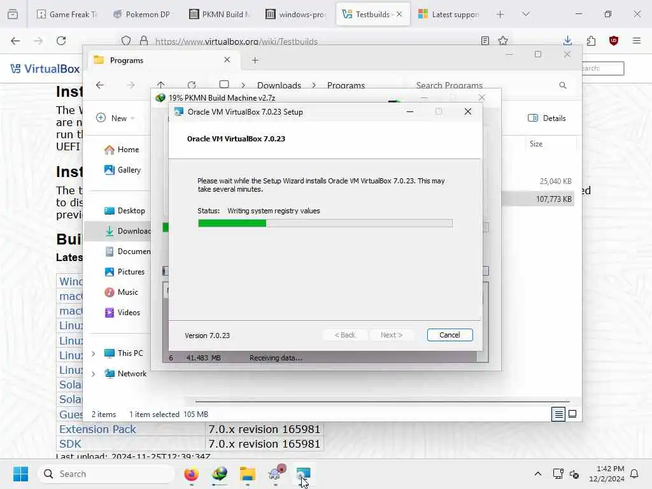652x489 pixels.
Task: Expand the Network tree node
Action: point(93,374)
